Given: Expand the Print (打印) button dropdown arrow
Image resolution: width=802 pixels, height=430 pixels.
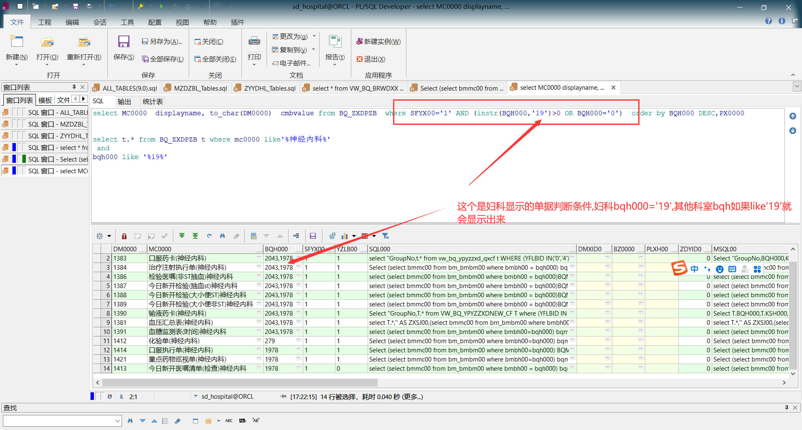Looking at the screenshot, I should tap(254, 65).
